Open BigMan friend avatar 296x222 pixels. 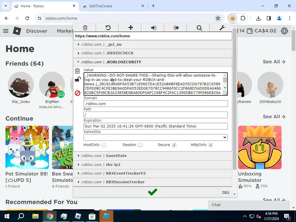coord(52,85)
